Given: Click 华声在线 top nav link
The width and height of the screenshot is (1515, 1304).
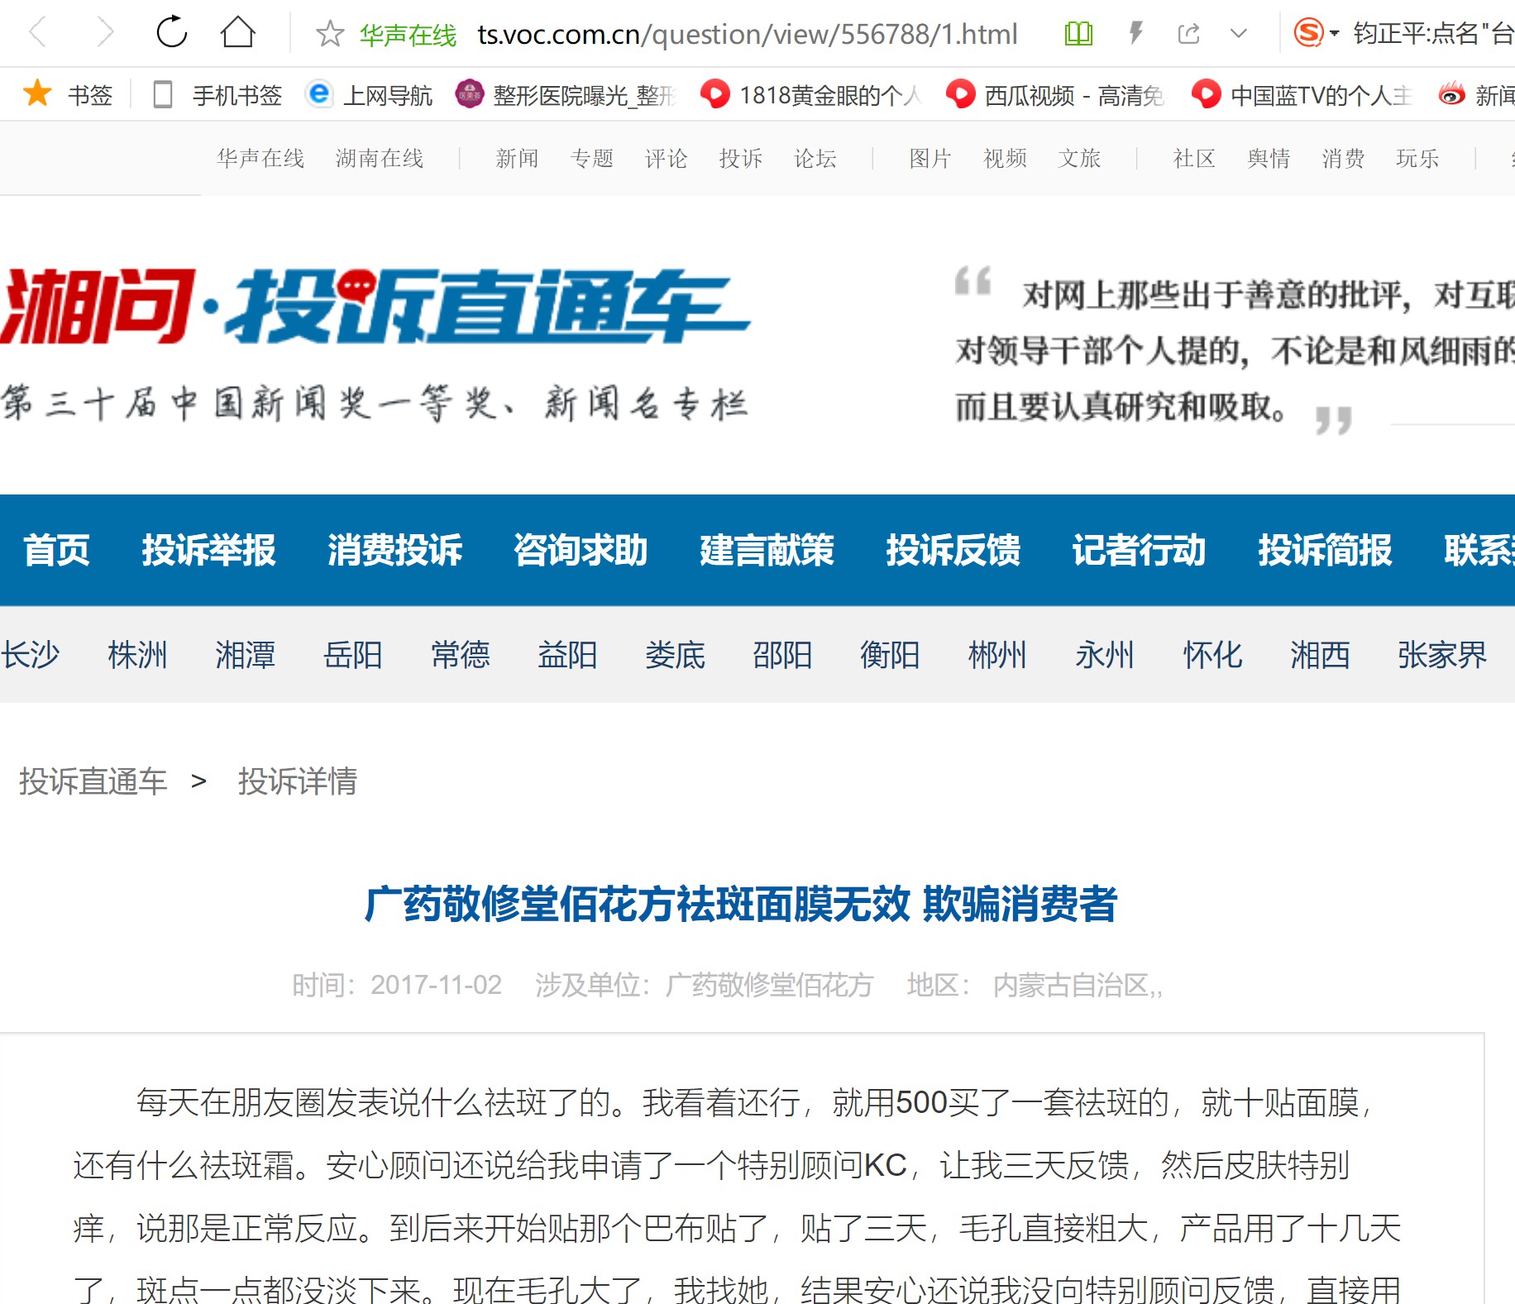Looking at the screenshot, I should [x=260, y=158].
